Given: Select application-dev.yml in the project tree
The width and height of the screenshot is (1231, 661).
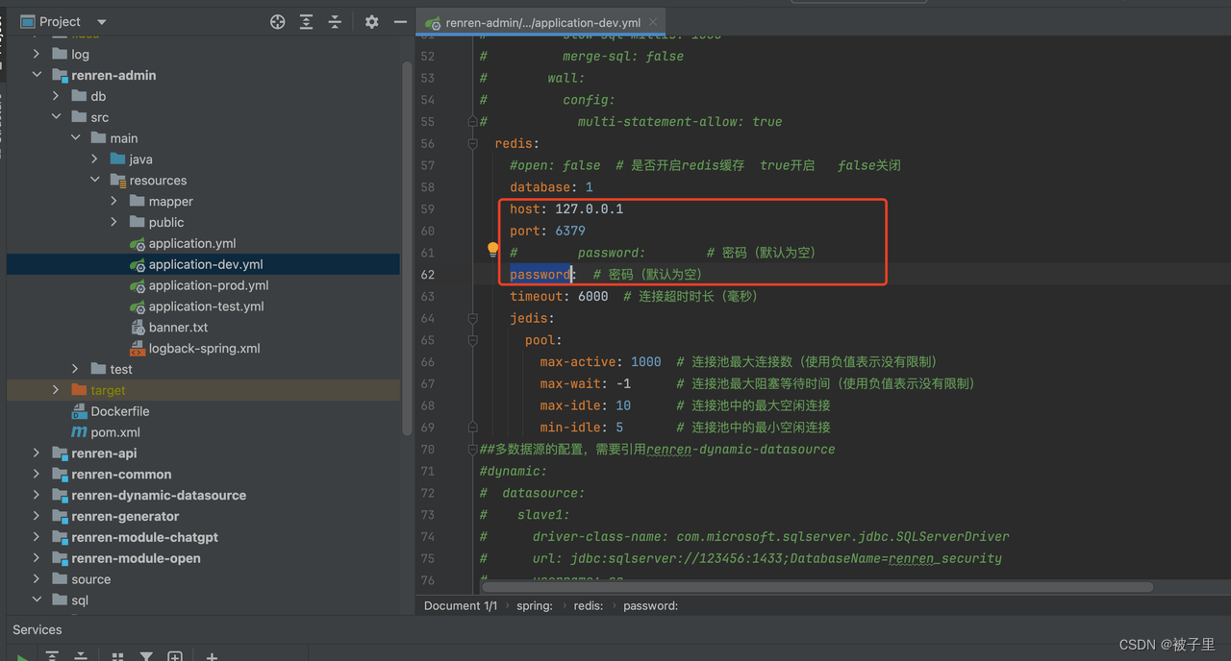Looking at the screenshot, I should [x=206, y=264].
